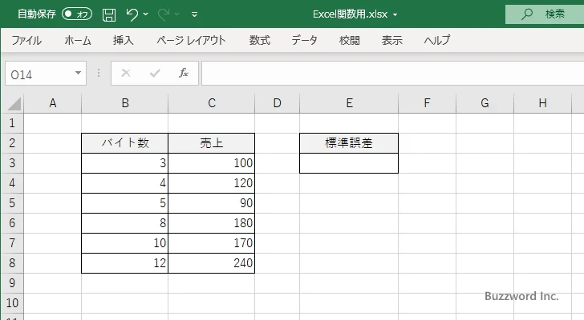
Task: Click cell C8 containing 240
Action: pos(212,263)
